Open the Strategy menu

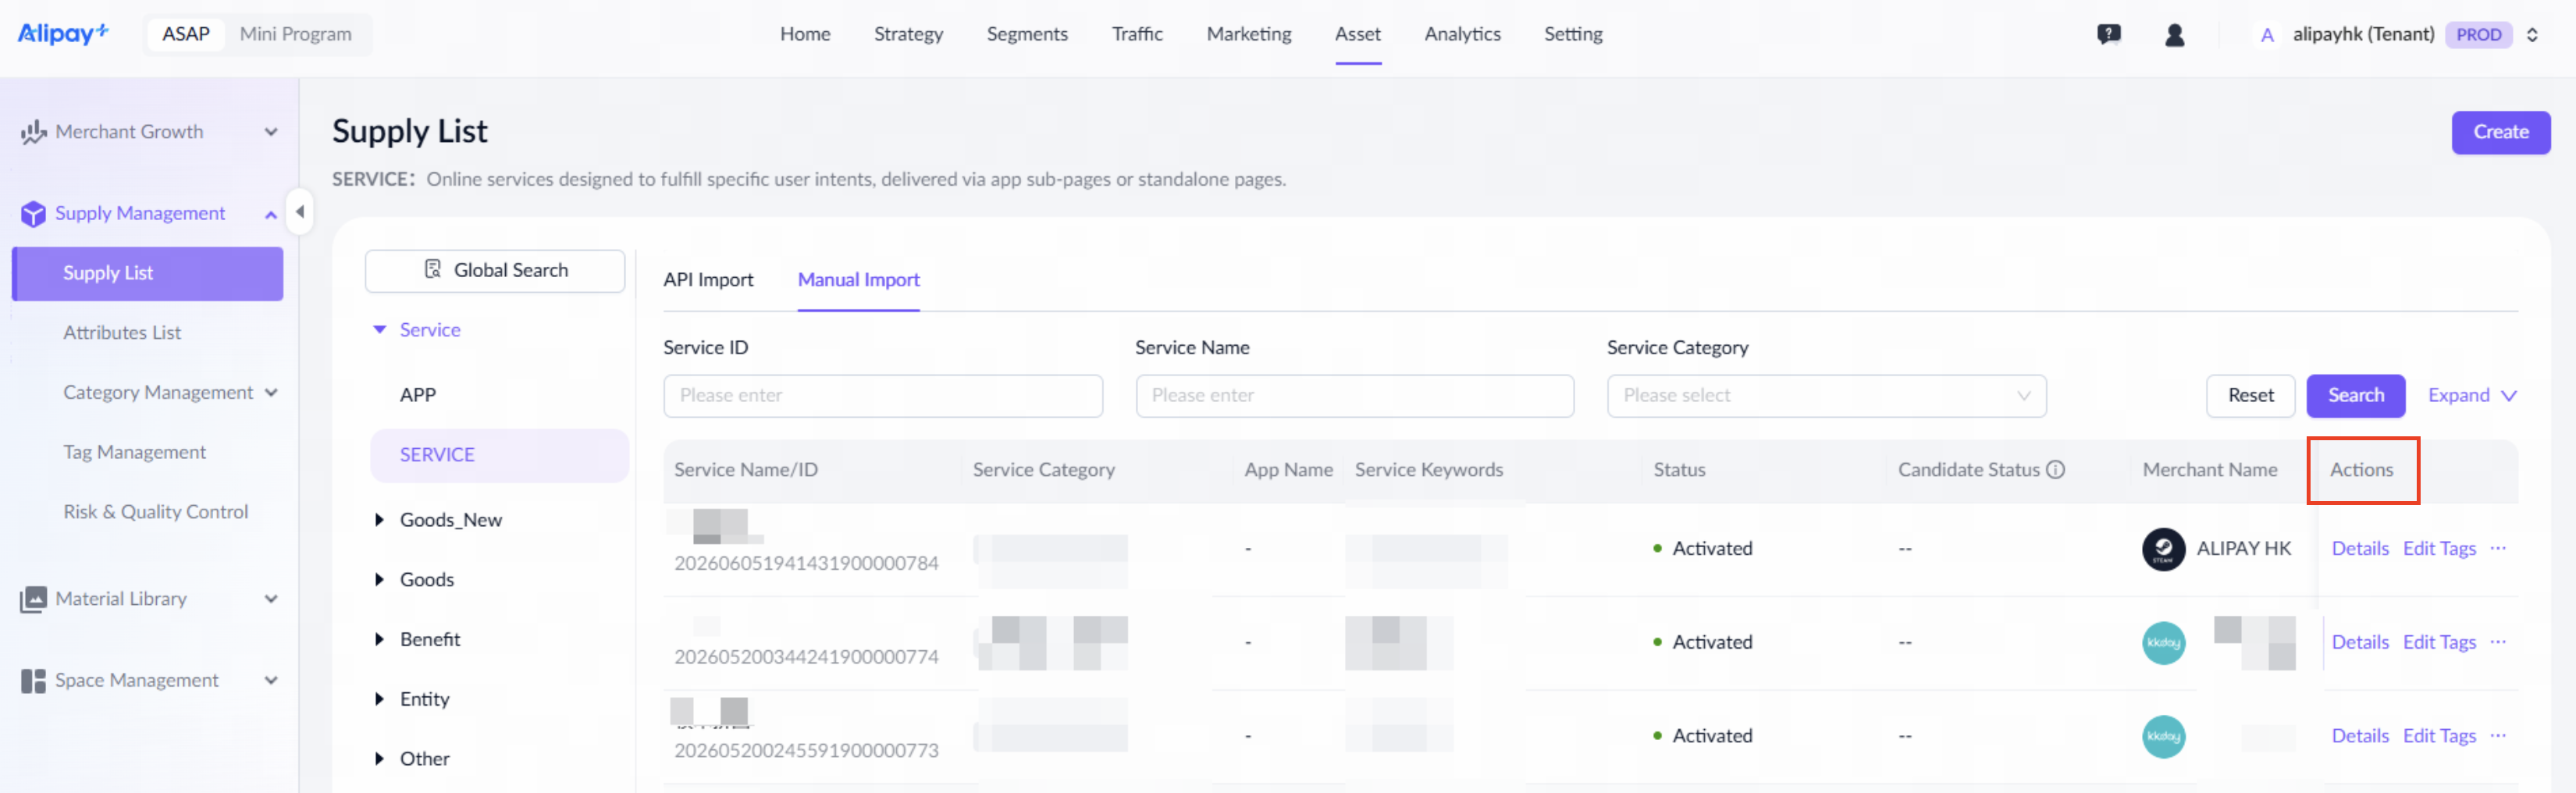908,34
